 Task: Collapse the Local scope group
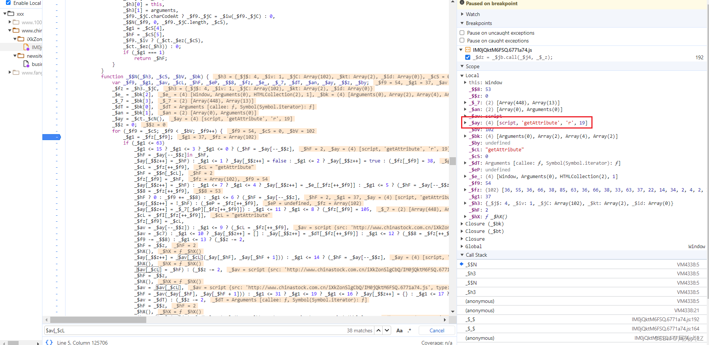(x=462, y=75)
